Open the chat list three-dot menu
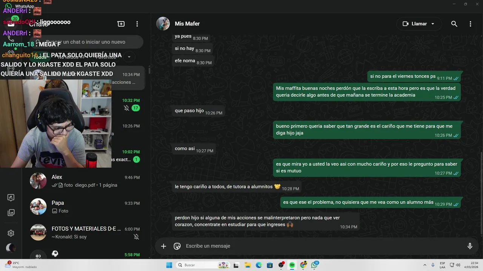483x271 pixels. (x=137, y=24)
